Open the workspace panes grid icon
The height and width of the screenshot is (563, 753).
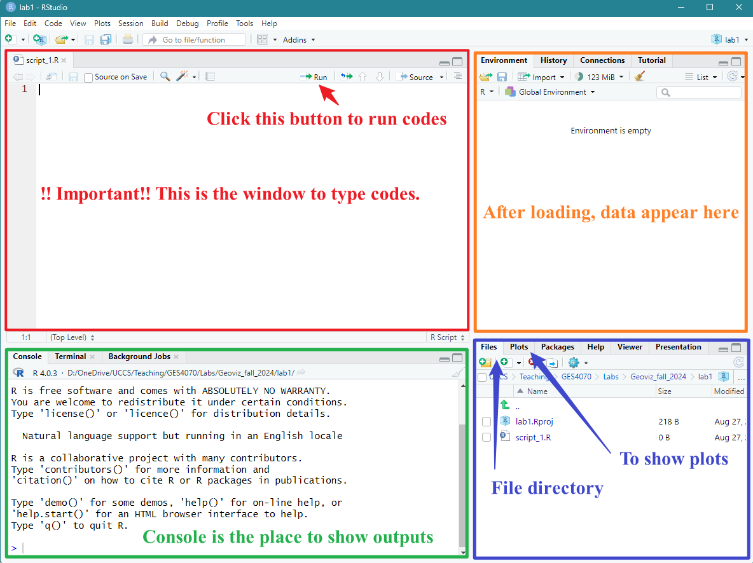[x=262, y=39]
